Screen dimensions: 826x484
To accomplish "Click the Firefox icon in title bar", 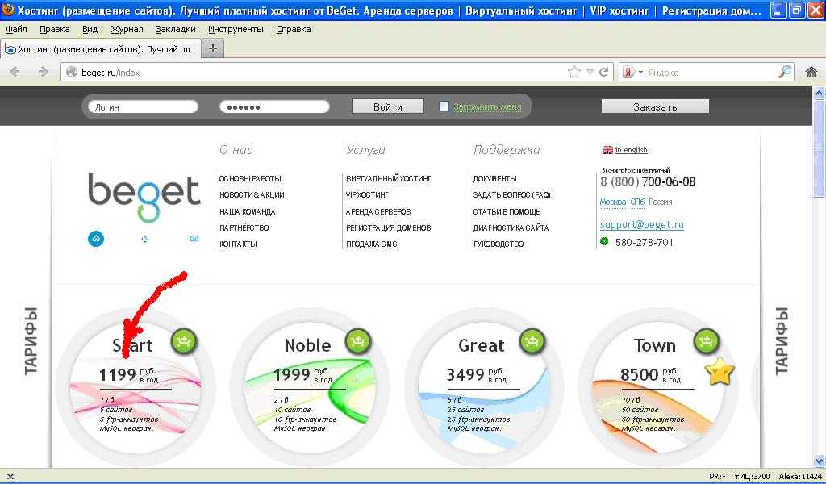I will (x=7, y=10).
